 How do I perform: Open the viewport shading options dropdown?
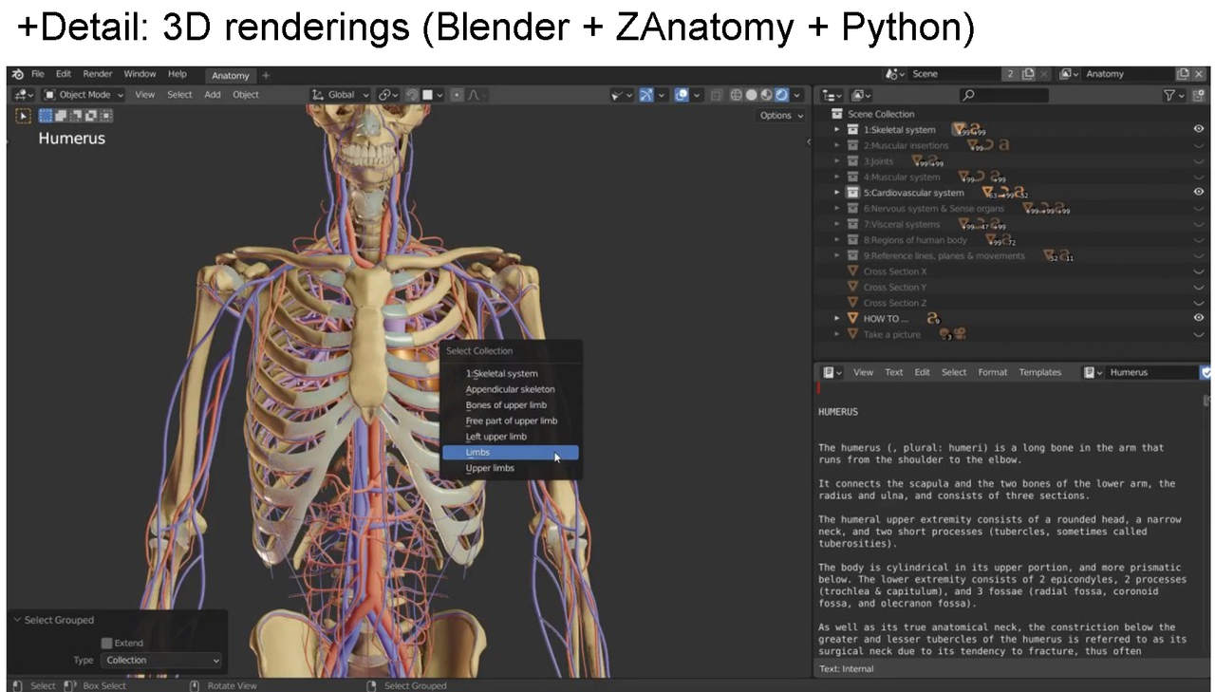797,95
